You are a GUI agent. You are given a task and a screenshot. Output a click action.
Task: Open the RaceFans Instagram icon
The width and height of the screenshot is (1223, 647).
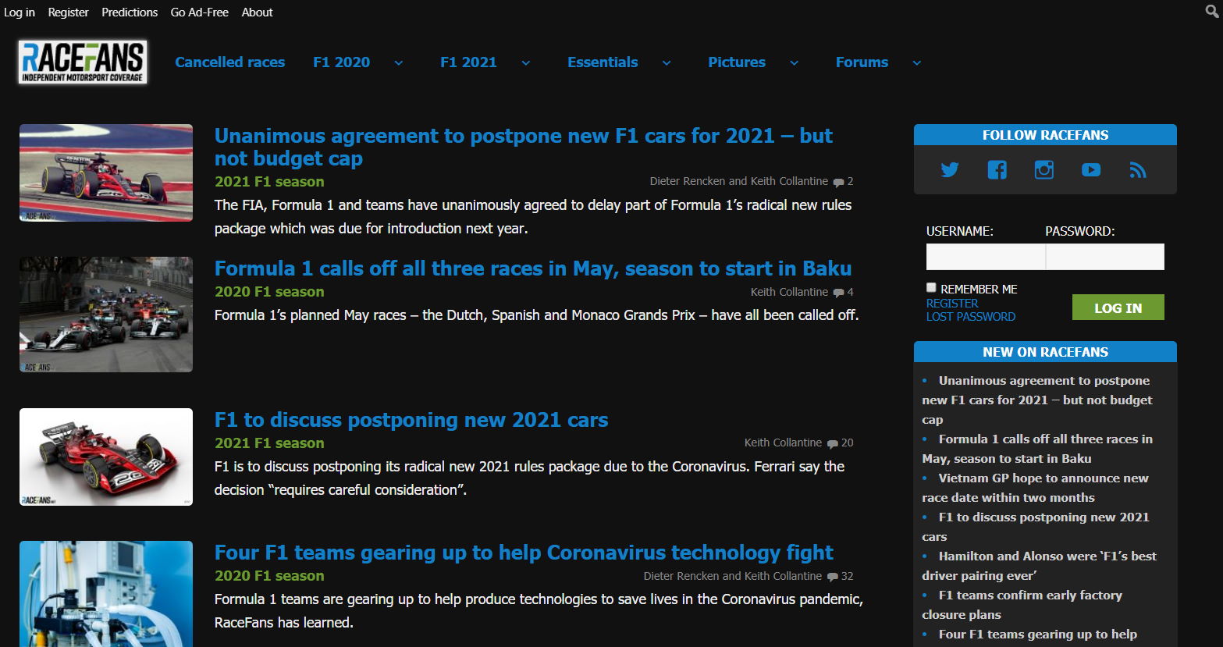1044,170
